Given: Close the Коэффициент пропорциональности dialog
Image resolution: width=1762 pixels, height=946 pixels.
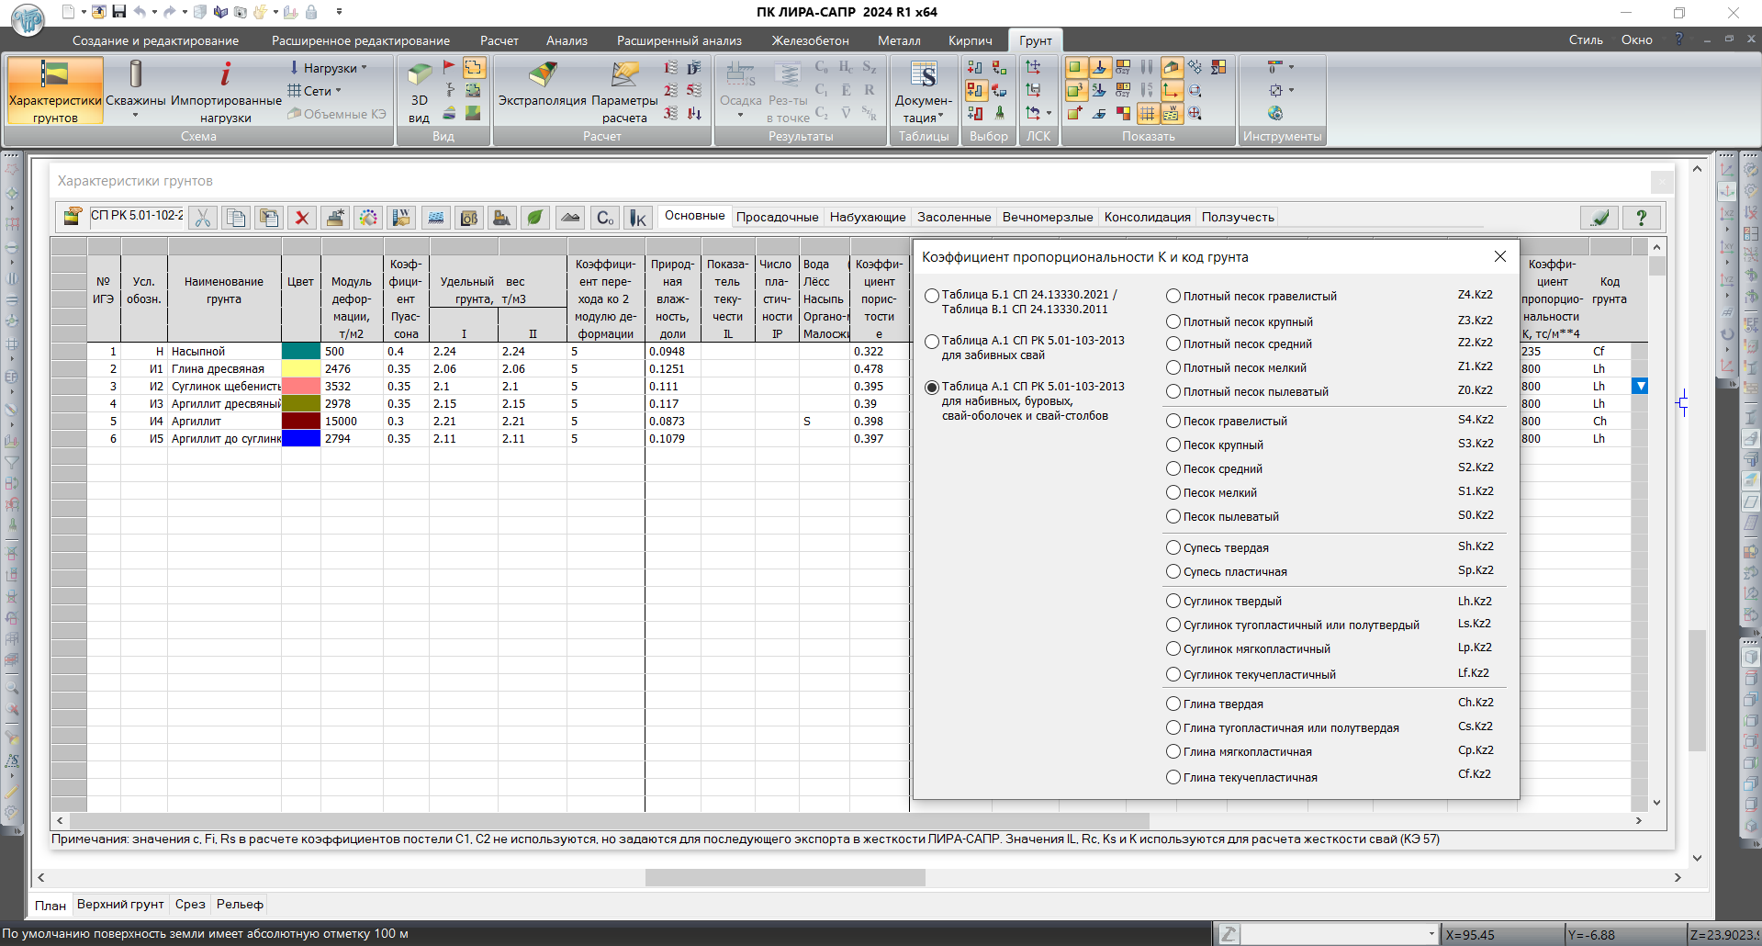Looking at the screenshot, I should click(1499, 257).
